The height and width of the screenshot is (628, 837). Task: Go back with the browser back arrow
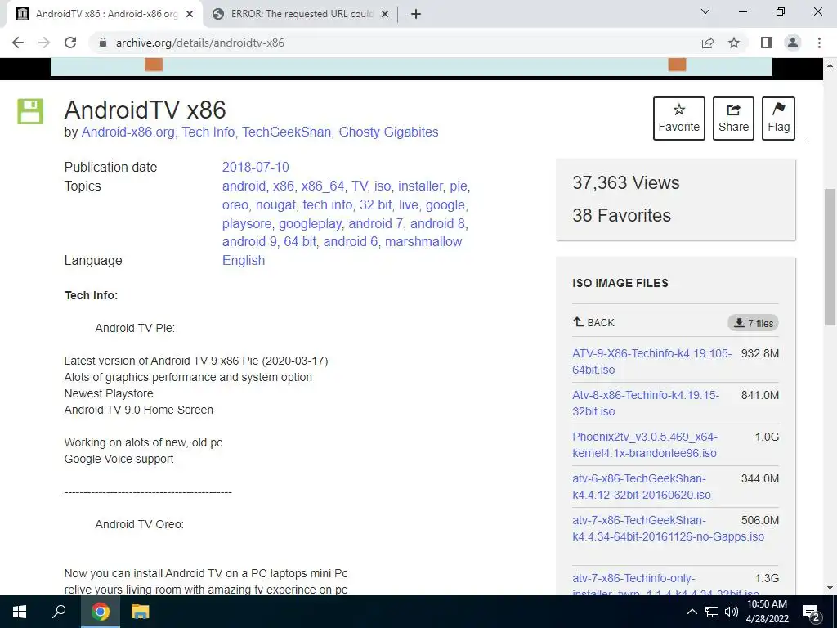[18, 43]
